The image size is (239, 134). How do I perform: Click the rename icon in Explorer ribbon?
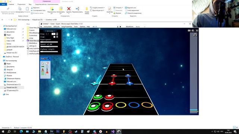[77, 9]
